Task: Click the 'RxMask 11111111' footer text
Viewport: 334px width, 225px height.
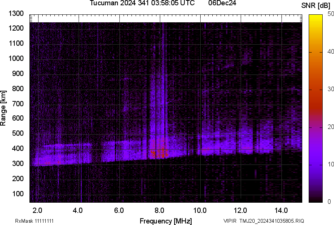Action: 34,221
